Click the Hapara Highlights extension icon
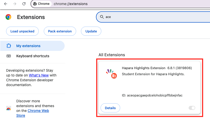Viewport: 210px width, 118px height. point(111,74)
